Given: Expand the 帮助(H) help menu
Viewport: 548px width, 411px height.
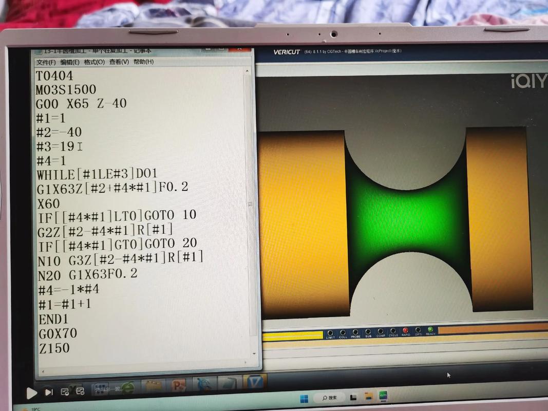Looking at the screenshot, I should coord(143,62).
